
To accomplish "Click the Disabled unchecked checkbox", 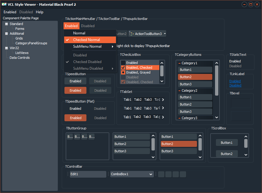I will 123,77.
